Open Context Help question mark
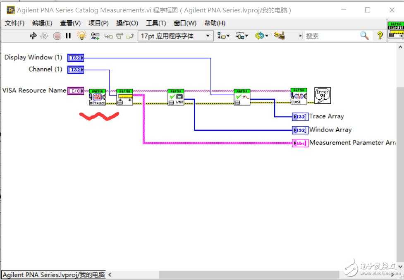 380,36
